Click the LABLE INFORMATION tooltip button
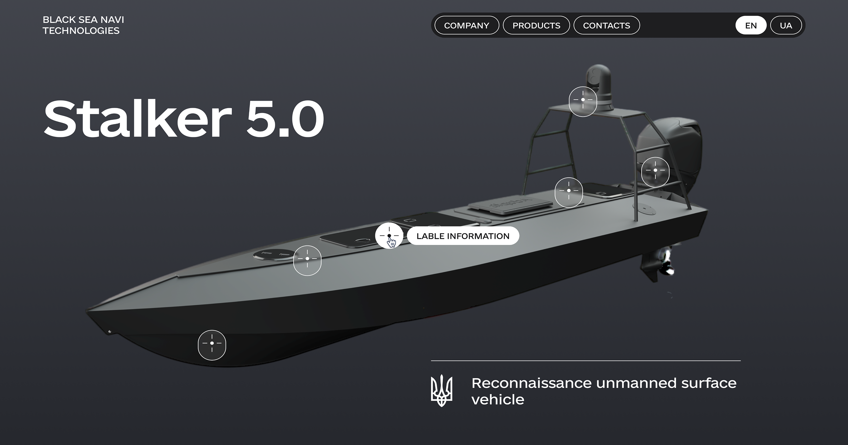 point(463,236)
